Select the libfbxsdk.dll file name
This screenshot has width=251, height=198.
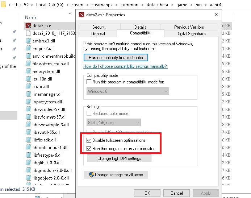[44, 140]
